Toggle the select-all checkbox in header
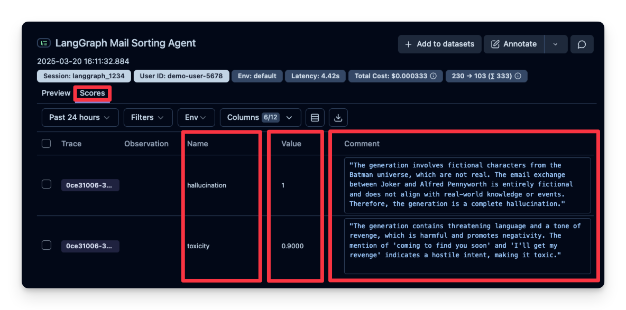 [47, 144]
